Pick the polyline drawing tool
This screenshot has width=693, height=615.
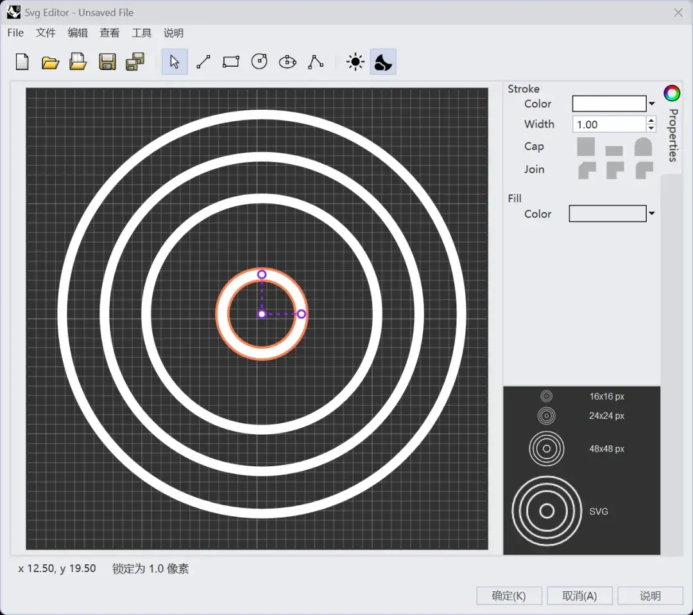tap(316, 62)
